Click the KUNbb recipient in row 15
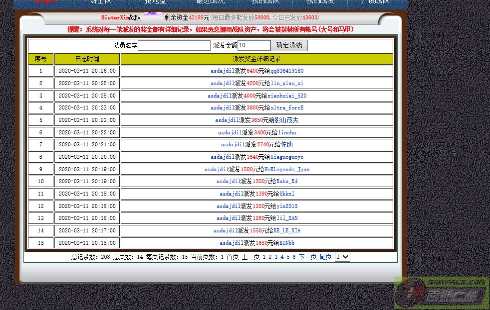 click(x=286, y=243)
